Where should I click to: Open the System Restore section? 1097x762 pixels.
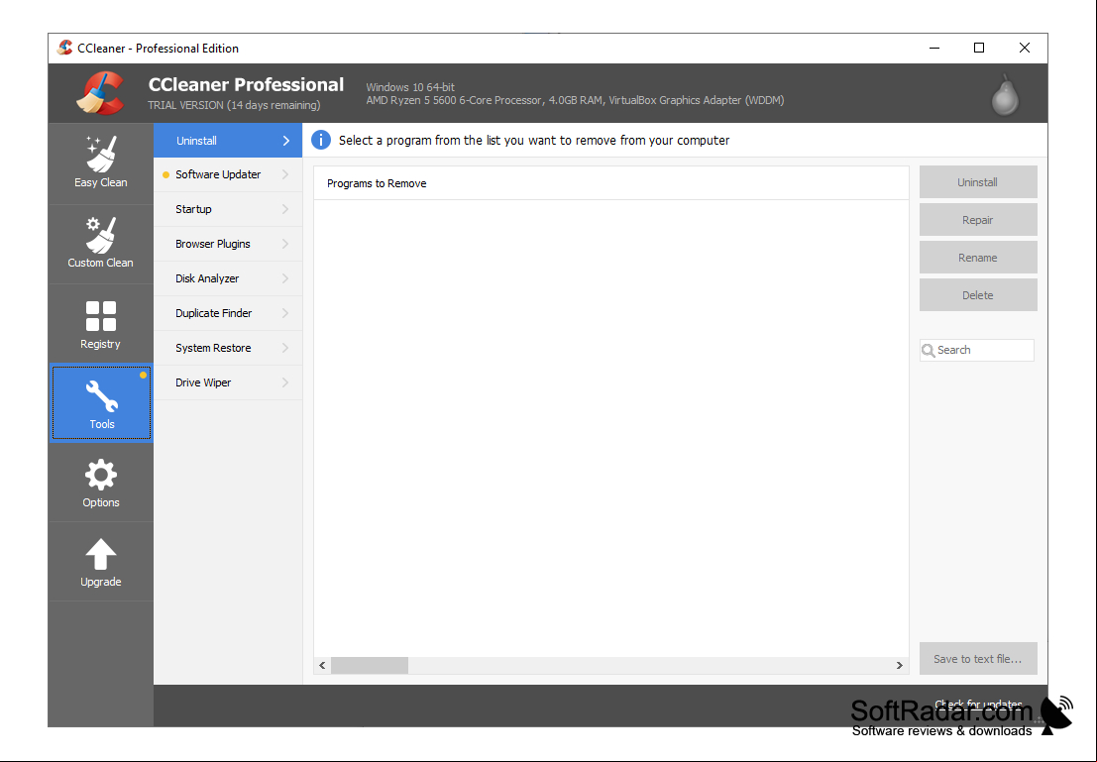tap(228, 348)
